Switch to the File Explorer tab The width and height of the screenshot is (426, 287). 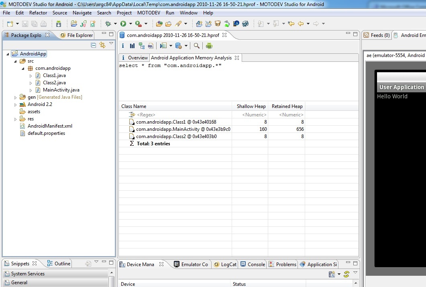click(77, 35)
